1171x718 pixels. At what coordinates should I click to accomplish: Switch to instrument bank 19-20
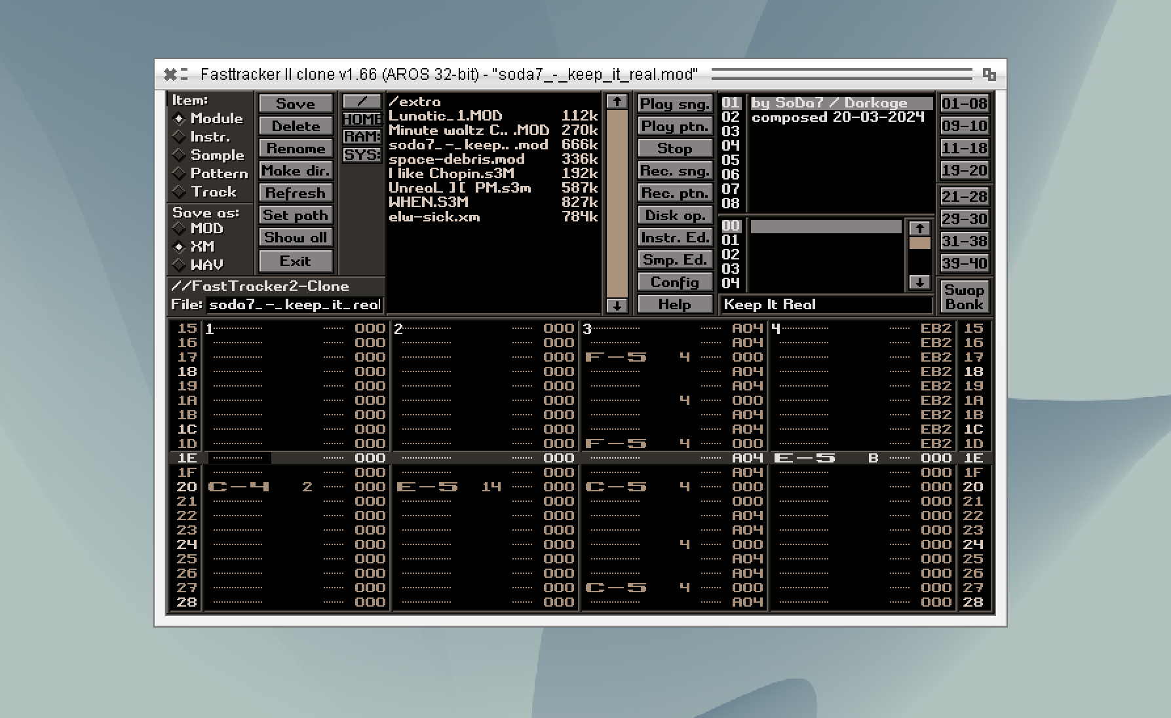point(964,170)
